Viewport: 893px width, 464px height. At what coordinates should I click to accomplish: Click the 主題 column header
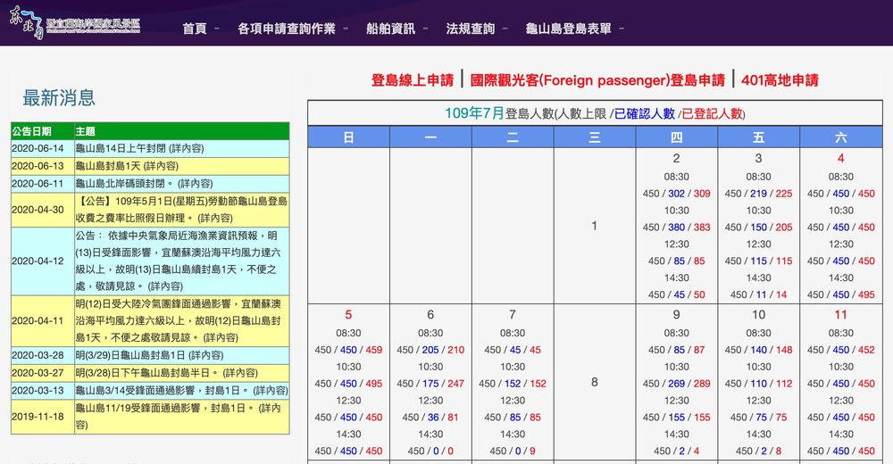tap(87, 131)
